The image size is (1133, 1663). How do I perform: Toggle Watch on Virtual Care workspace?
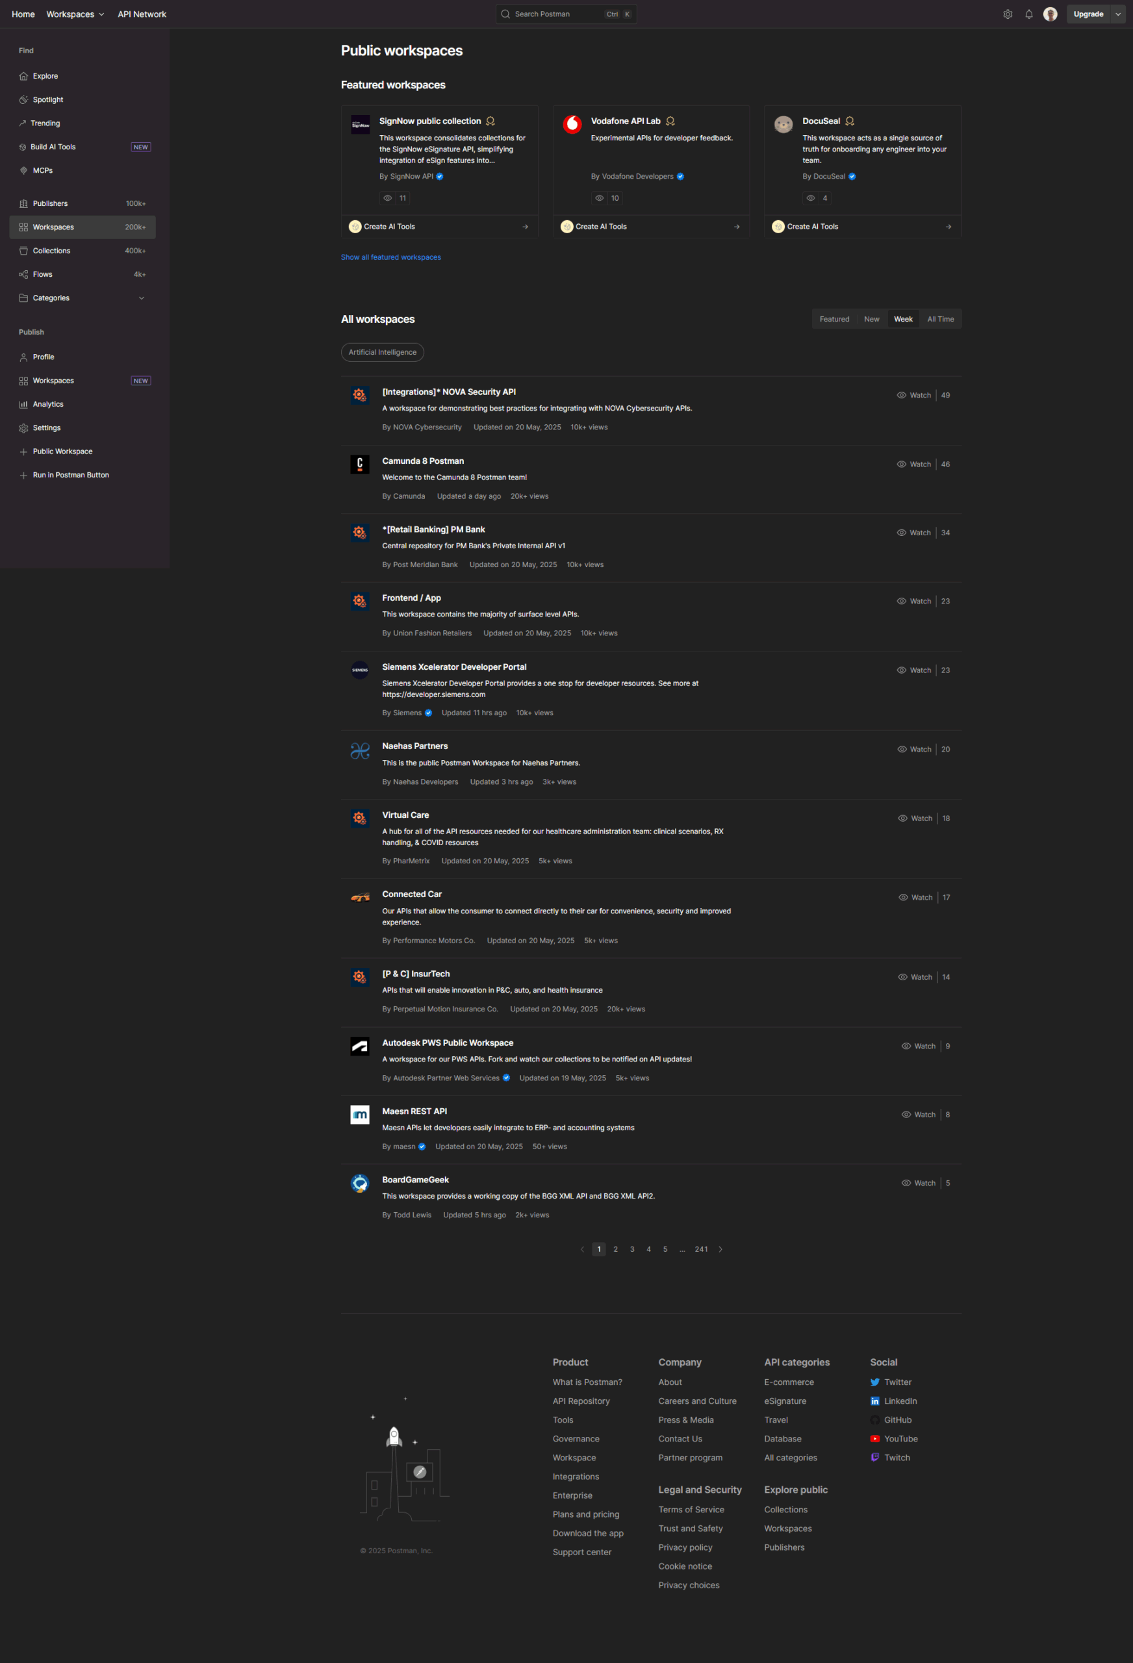click(915, 819)
